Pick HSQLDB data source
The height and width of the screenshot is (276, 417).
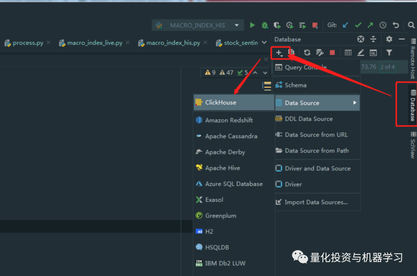click(234, 247)
